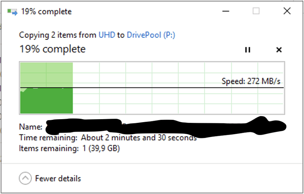Viewport: 304px width, 194px height.
Task: Open the UHD source folder link
Action: tap(107, 35)
